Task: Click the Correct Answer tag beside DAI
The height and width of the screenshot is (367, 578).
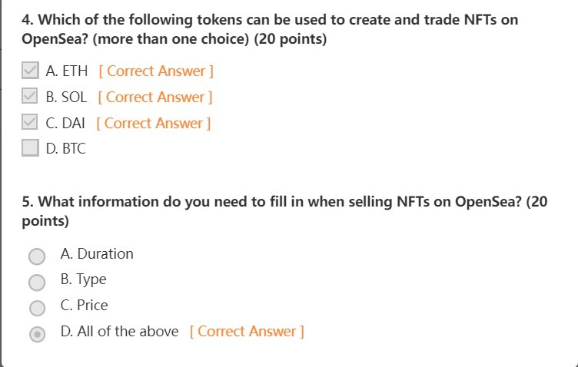Action: tap(154, 124)
